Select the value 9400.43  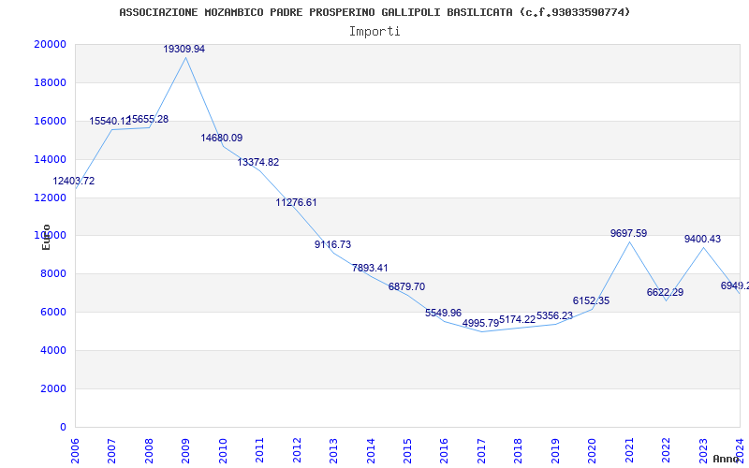703,240
